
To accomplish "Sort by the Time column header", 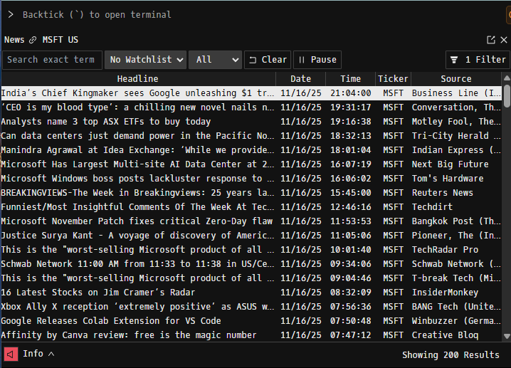I will pyautogui.click(x=351, y=79).
